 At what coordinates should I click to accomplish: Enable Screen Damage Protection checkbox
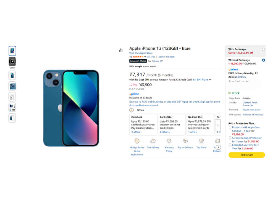[230, 138]
